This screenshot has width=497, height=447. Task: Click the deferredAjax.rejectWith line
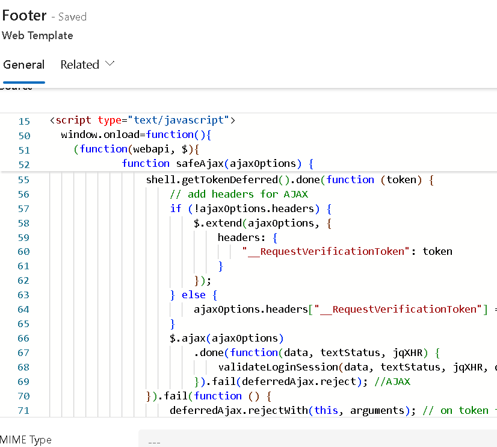333,410
